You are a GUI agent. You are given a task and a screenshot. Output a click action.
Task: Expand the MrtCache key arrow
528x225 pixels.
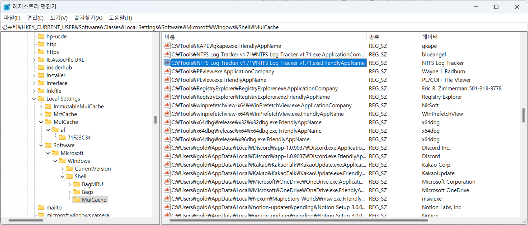(41, 114)
